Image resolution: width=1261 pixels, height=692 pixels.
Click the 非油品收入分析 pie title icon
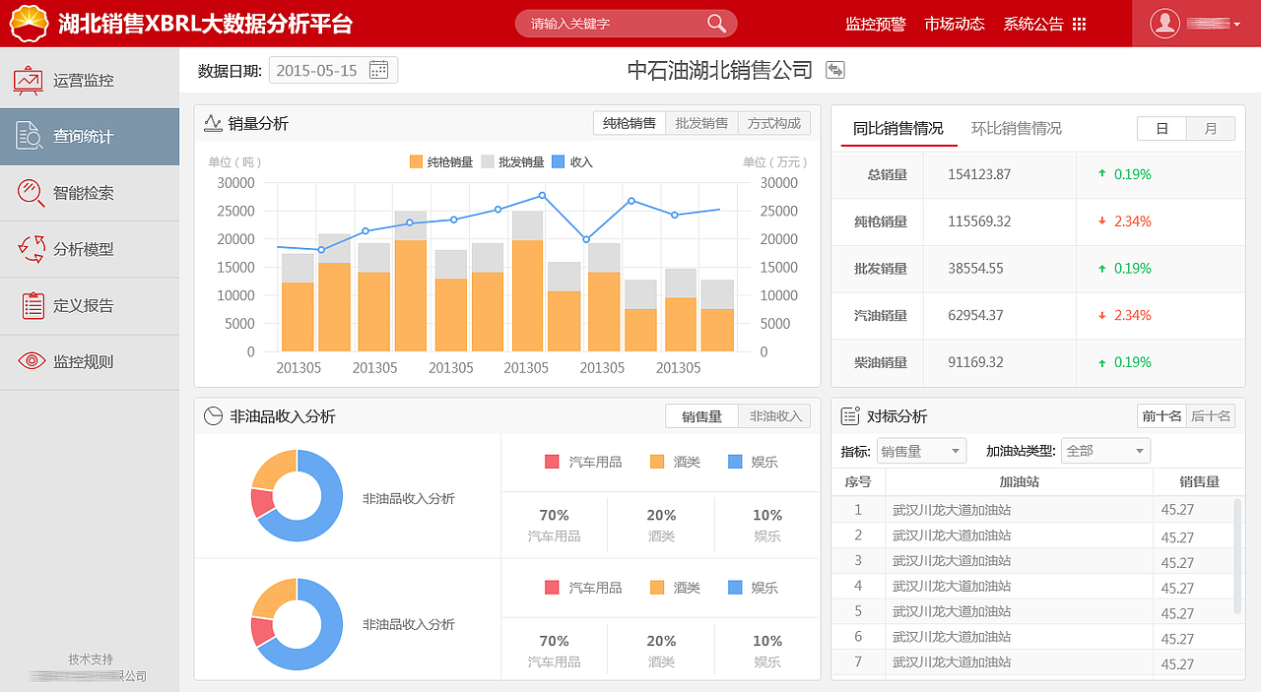point(213,416)
